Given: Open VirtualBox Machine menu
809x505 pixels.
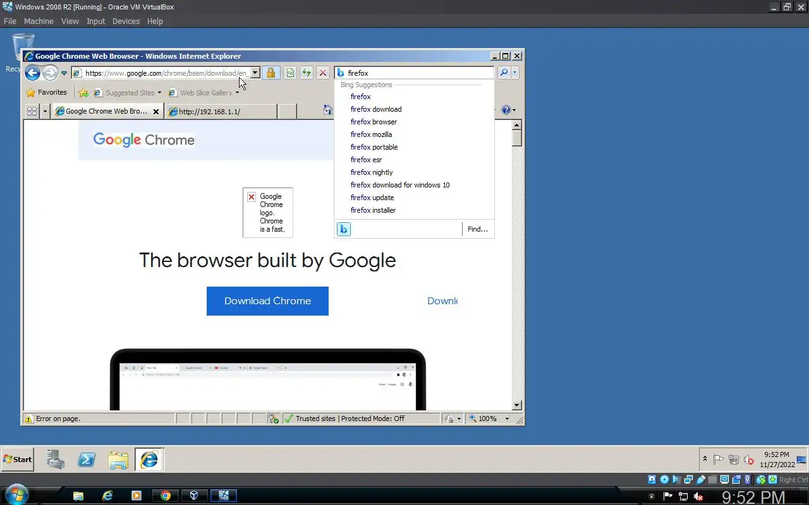Looking at the screenshot, I should coord(39,21).
